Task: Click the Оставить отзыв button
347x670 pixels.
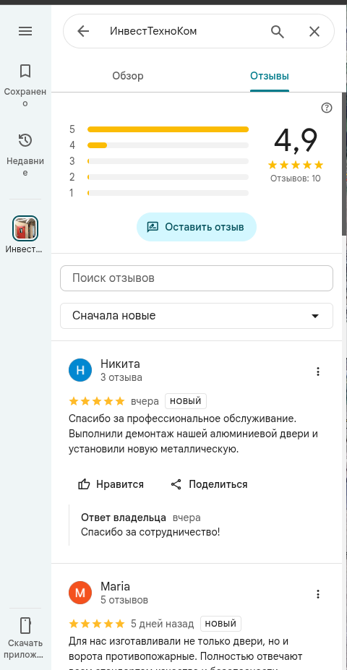Action: click(197, 227)
